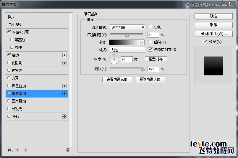Enable the 图案叠加 checkbox
Viewport: 238px width, 158px height.
(9, 101)
